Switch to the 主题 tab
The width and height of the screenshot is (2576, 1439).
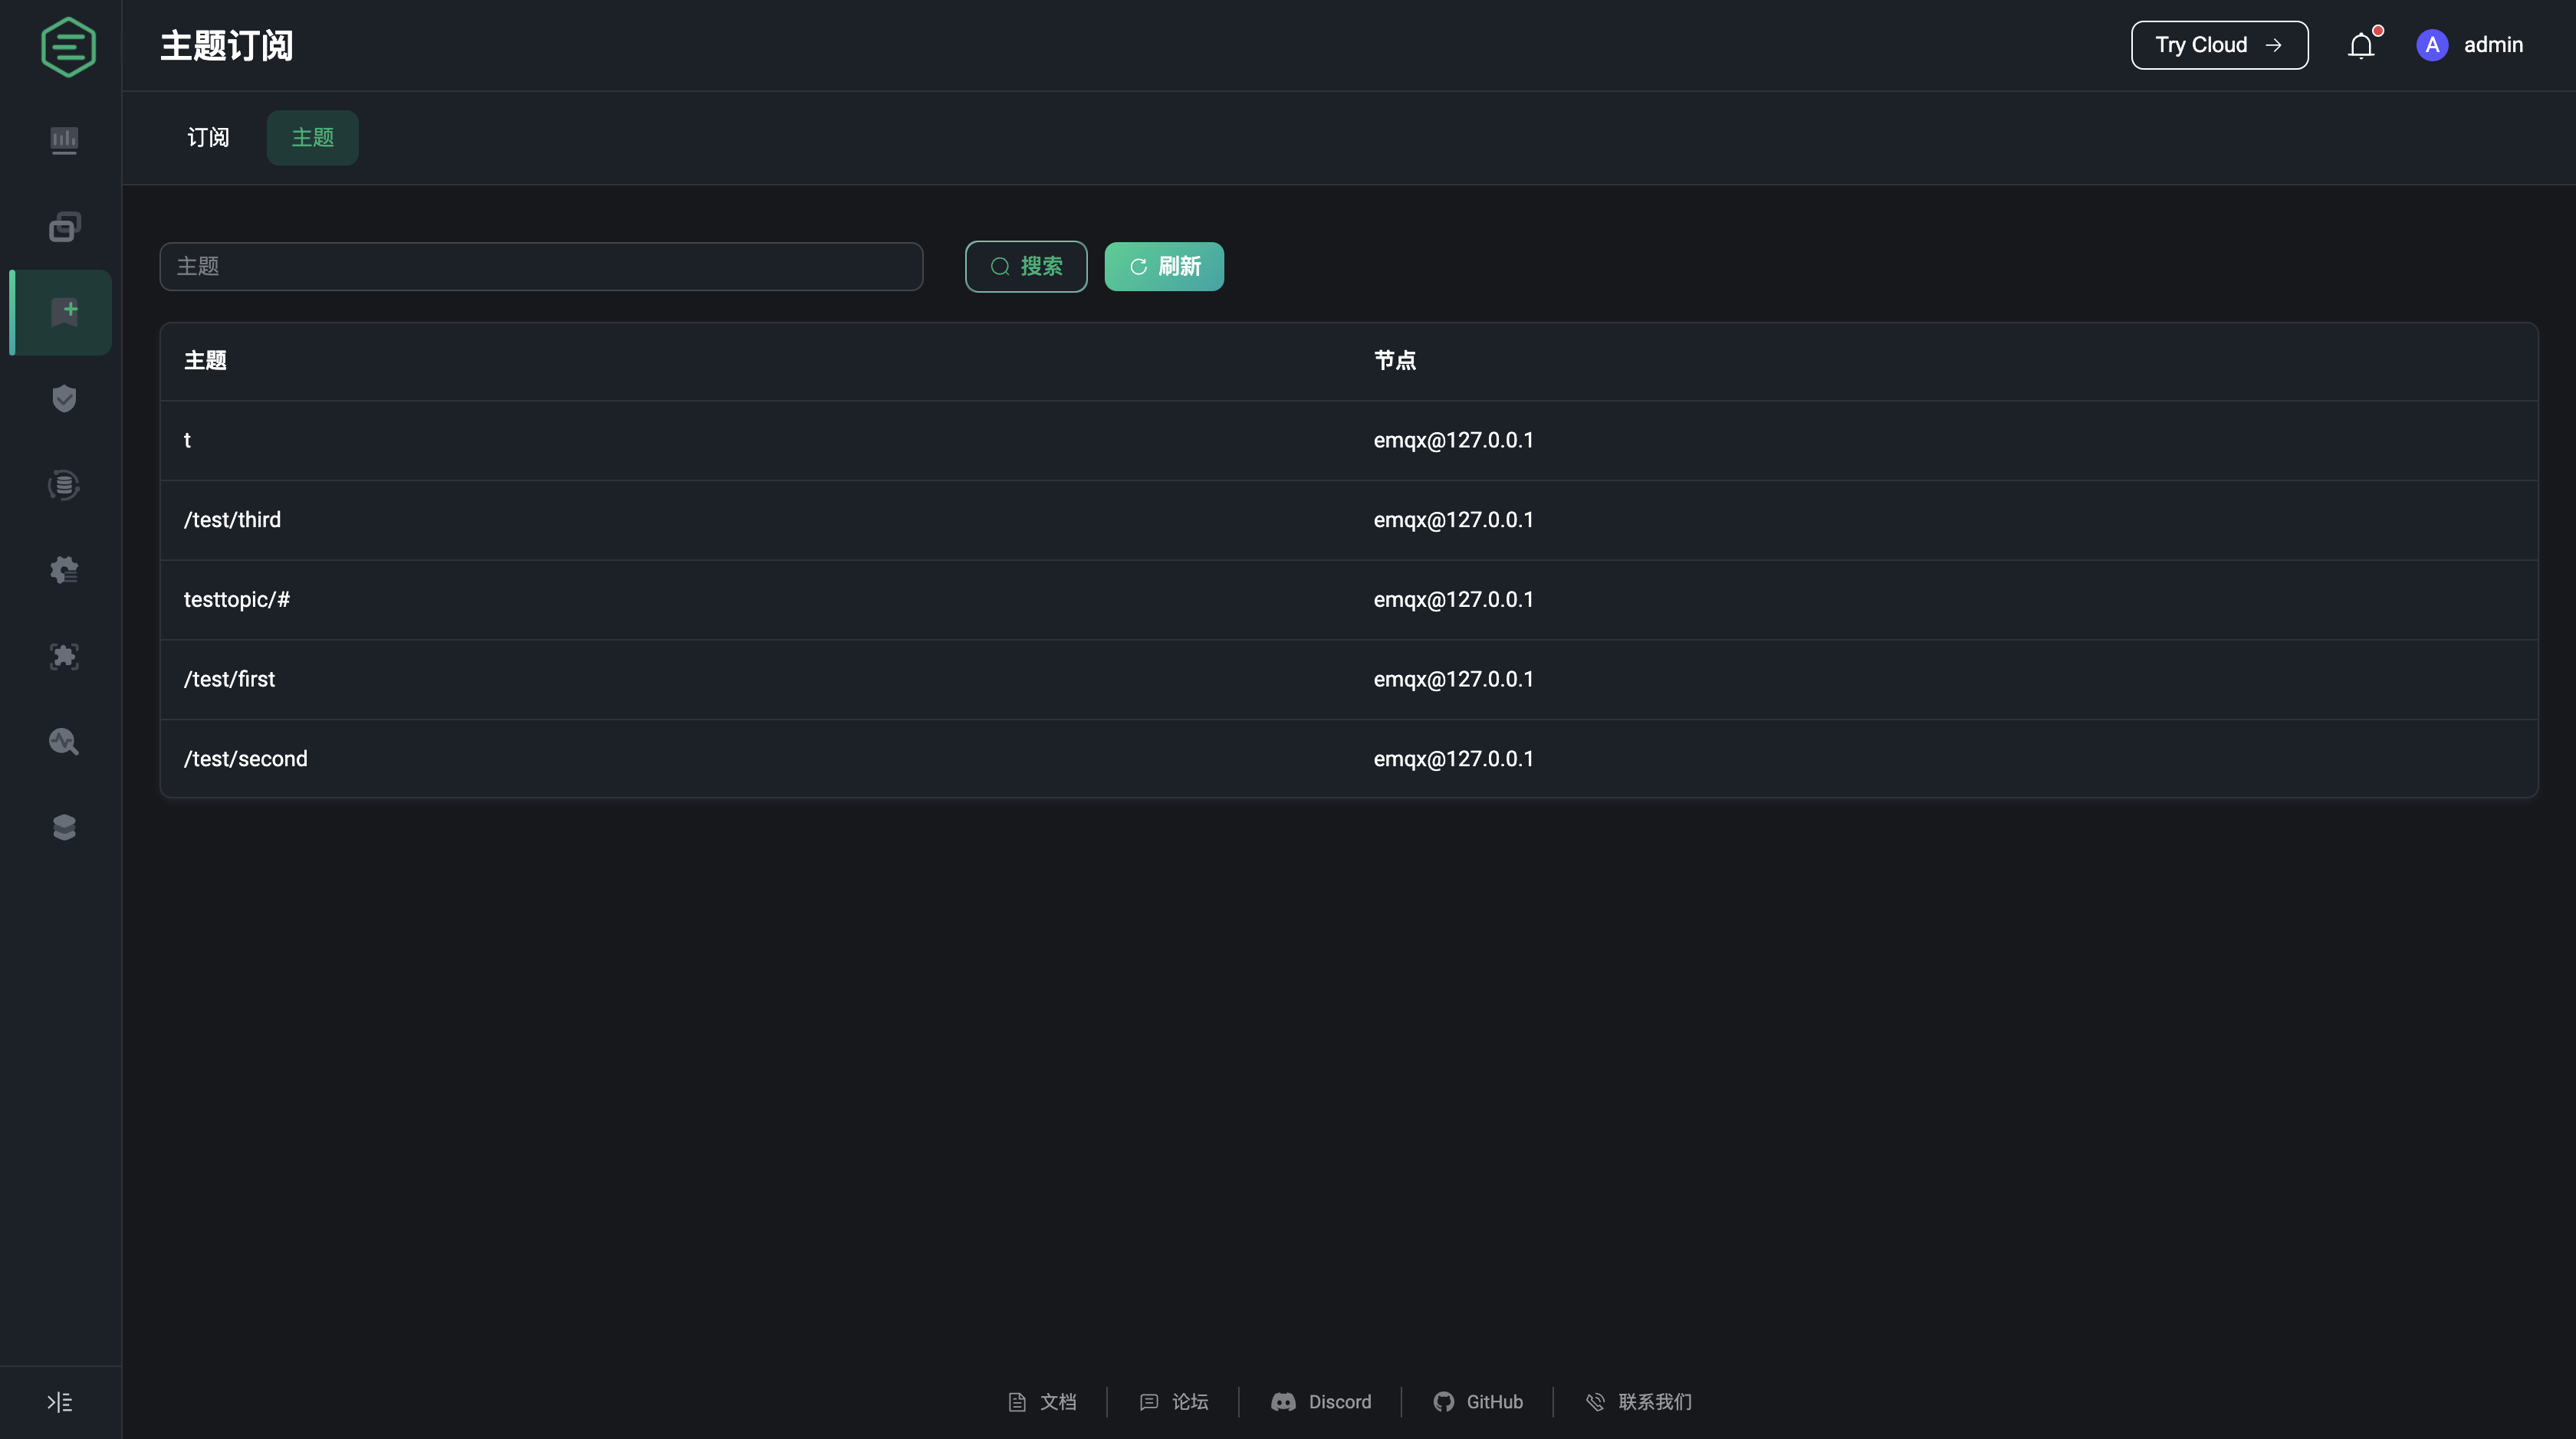pyautogui.click(x=311, y=137)
